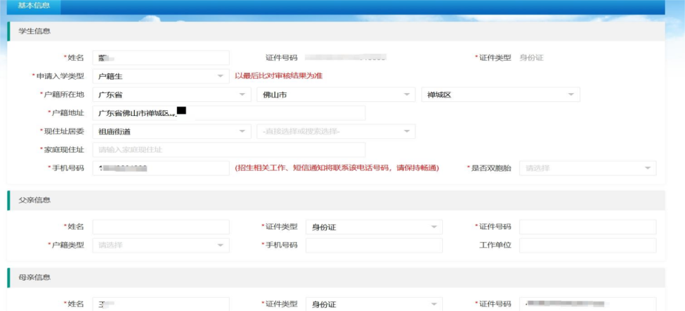Open the father's 户籍类型 dropdown
The width and height of the screenshot is (685, 311).
click(160, 245)
